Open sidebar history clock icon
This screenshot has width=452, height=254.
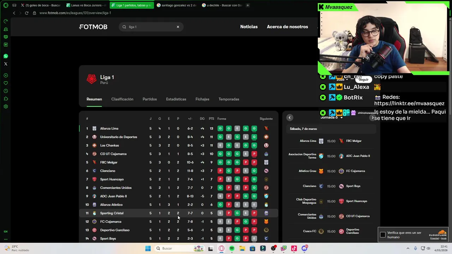coord(6,91)
